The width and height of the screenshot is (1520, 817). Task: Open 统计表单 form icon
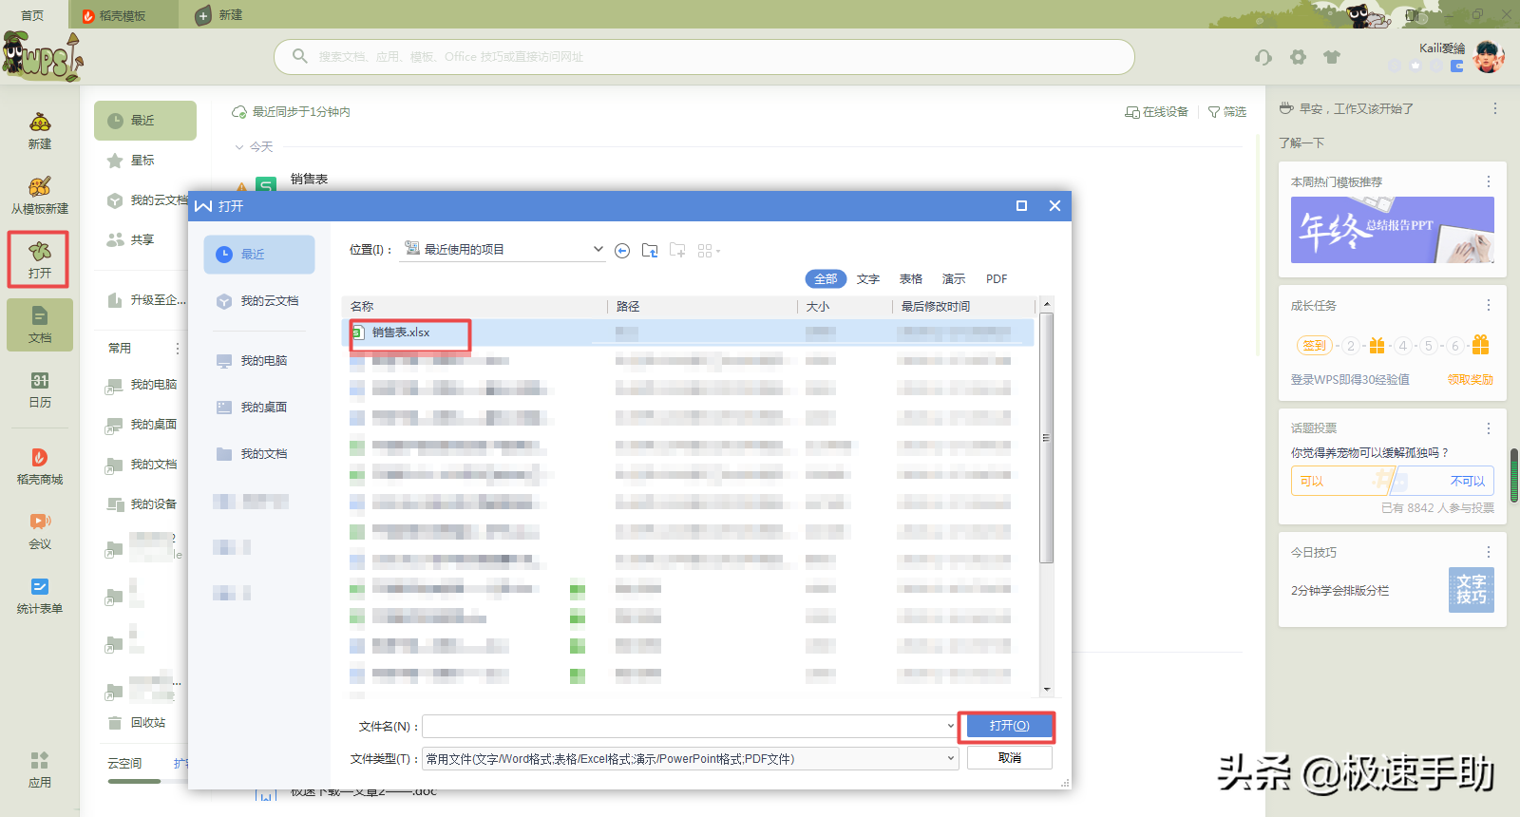click(40, 596)
